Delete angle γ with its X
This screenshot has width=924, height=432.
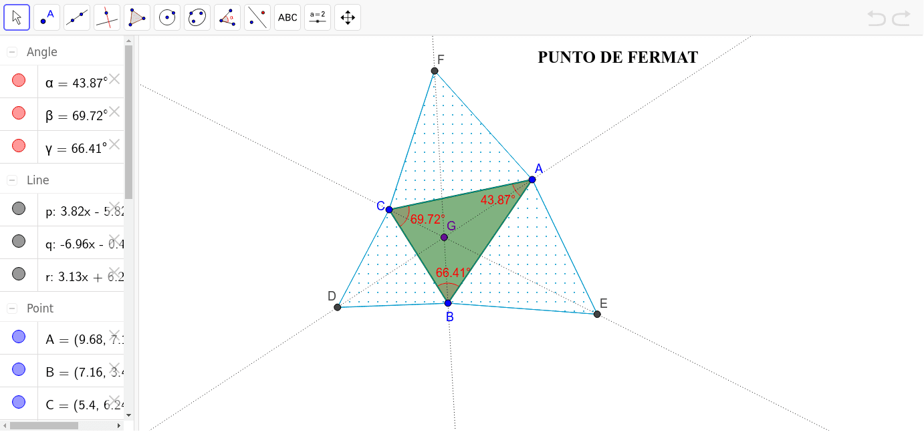[114, 144]
